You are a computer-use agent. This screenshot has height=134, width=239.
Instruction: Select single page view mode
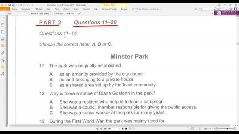pos(189,129)
